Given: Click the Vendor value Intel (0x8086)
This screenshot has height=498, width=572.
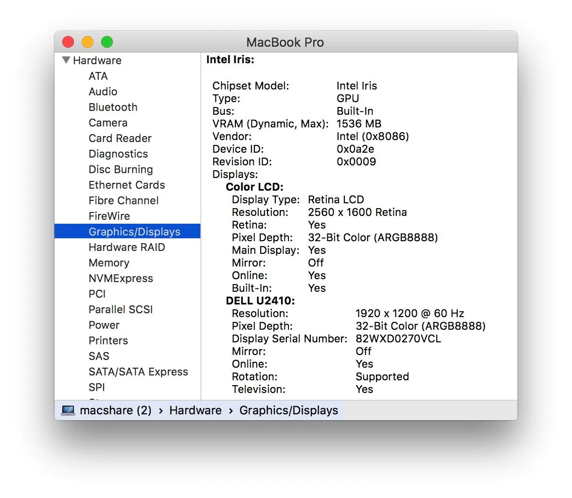Looking at the screenshot, I should click(373, 137).
